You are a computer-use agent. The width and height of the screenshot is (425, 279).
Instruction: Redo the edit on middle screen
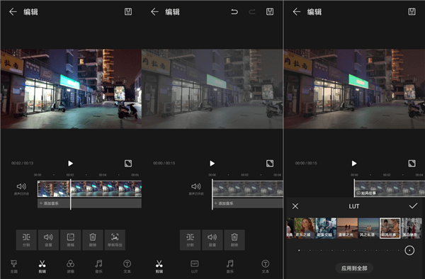[252, 11]
